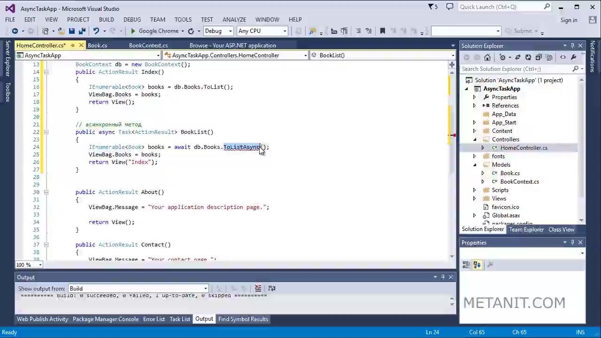Toggle word wrap in the Output panel
The width and height of the screenshot is (601, 338).
click(x=272, y=288)
